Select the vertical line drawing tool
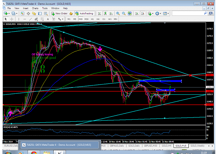This screenshot has width=216, height=154. pos(19,19)
